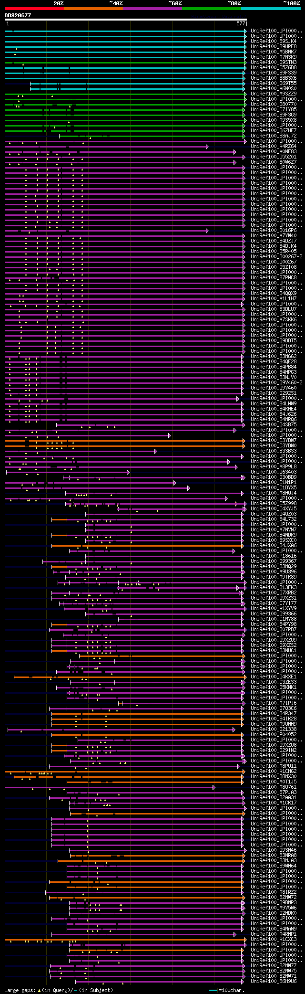Open hit UniRef100_C1N1P1
Image resolution: width=305 pixels, height=994 pixels.
coord(274,482)
